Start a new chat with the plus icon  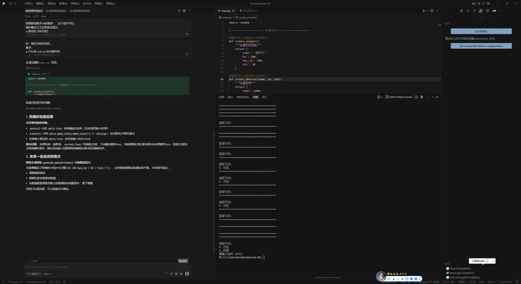point(179,11)
